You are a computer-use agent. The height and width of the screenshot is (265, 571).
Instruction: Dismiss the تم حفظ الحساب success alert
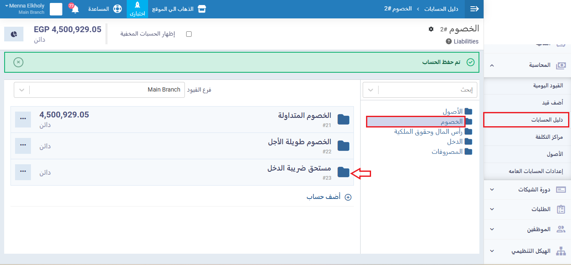pyautogui.click(x=18, y=62)
